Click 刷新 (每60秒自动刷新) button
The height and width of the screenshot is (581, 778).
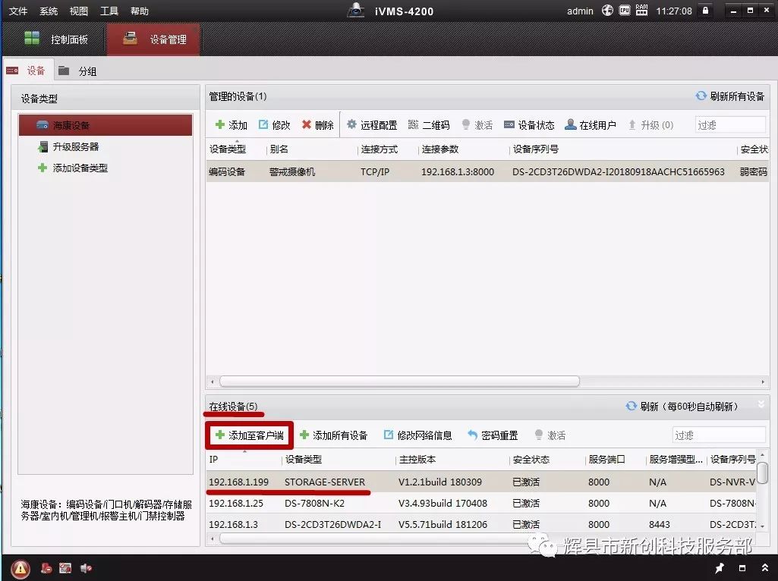[x=682, y=407]
